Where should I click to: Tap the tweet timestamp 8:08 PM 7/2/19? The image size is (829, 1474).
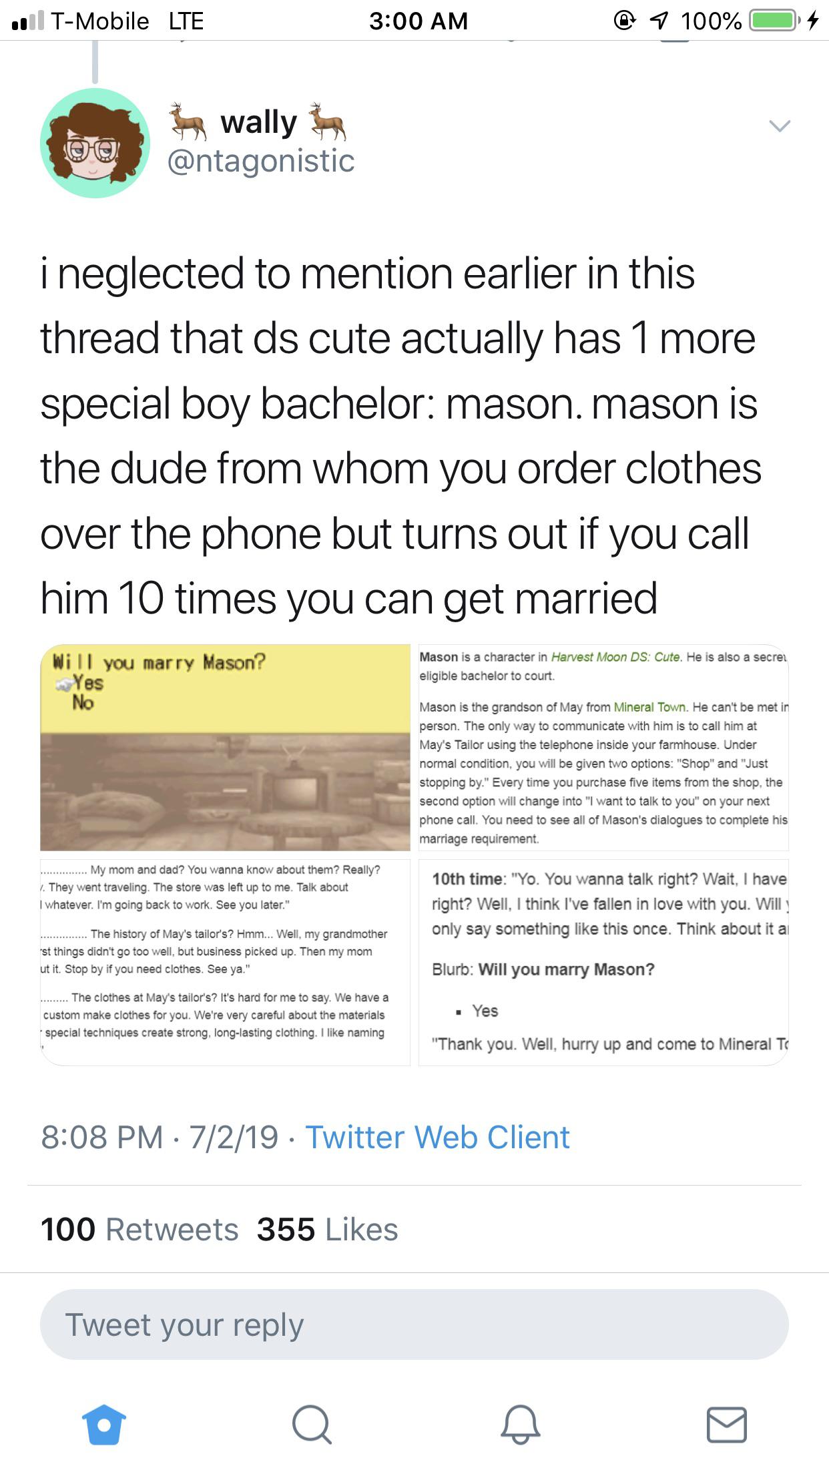pyautogui.click(x=160, y=1137)
